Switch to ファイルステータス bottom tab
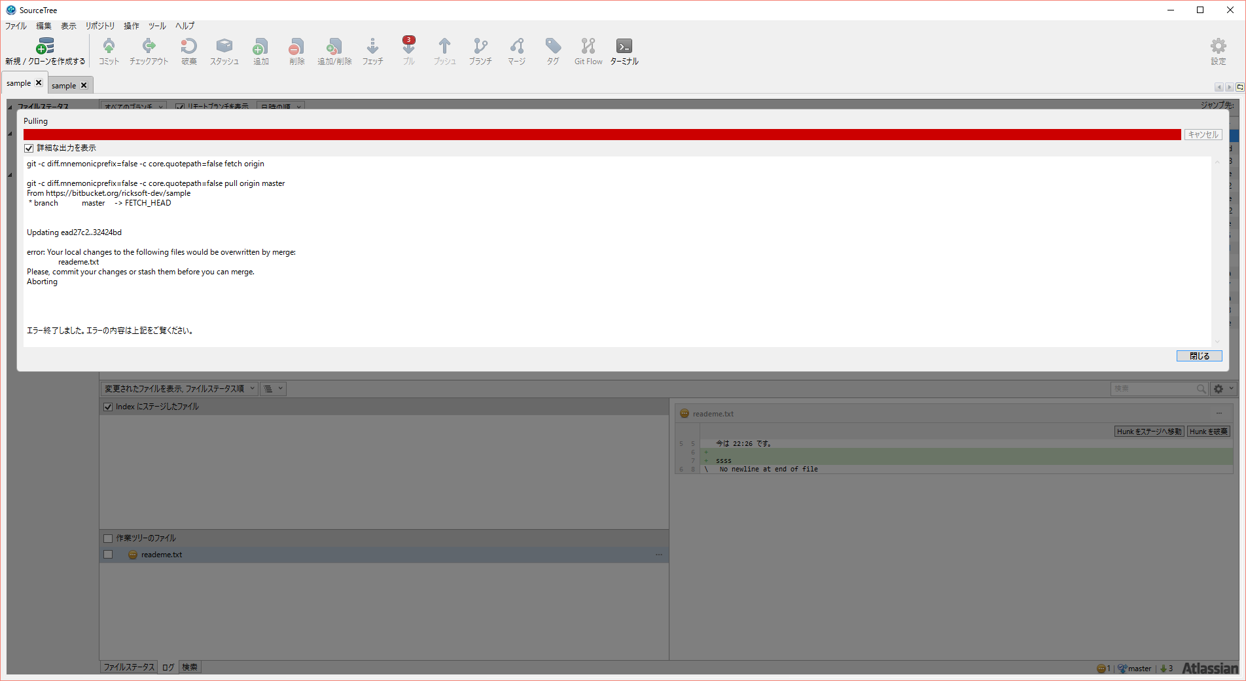Image resolution: width=1246 pixels, height=681 pixels. 129,667
